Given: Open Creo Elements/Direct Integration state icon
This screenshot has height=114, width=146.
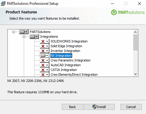Looking at the screenshot, I should [45, 75].
